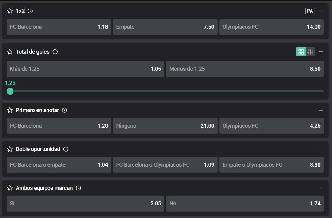Click the PA badge in the 1x2 header
Viewport: 332px width, 218px height.
point(310,11)
